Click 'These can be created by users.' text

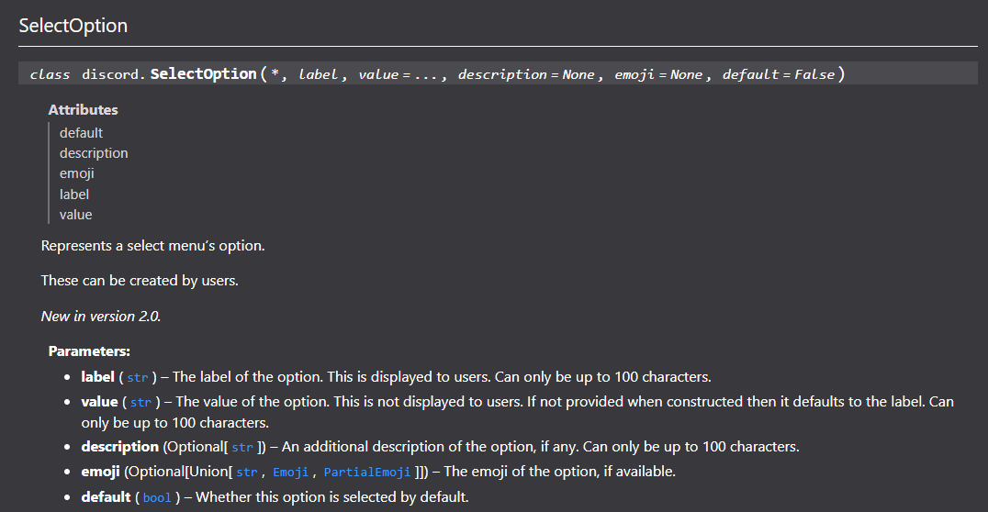click(x=140, y=280)
